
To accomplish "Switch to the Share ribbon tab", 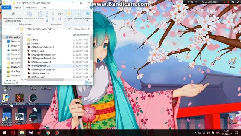I will 32,8.
